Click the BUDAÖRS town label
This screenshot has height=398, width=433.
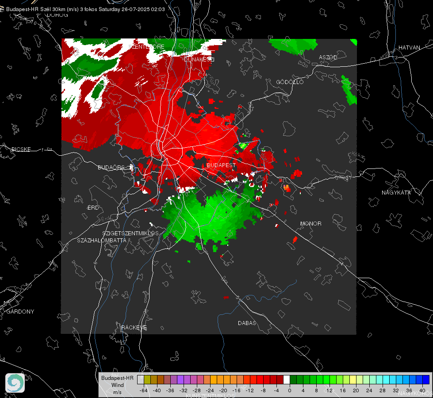click(x=111, y=167)
